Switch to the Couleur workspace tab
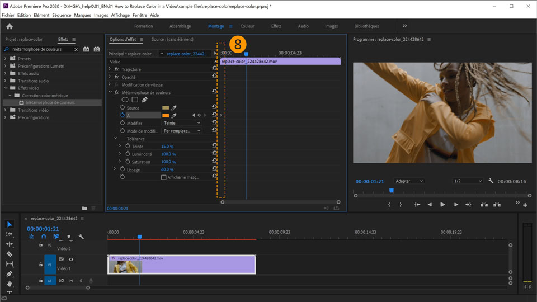The width and height of the screenshot is (537, 302). click(x=247, y=26)
